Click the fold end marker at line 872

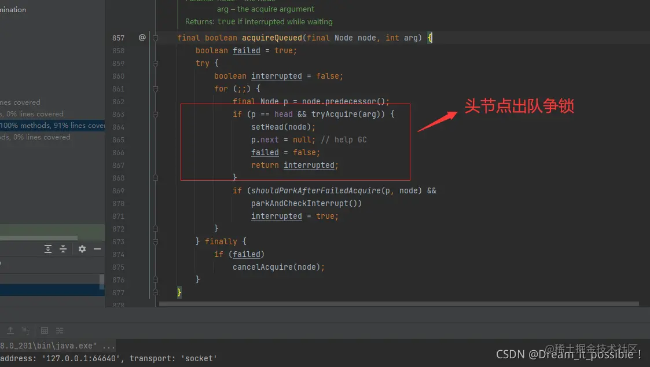pos(156,229)
